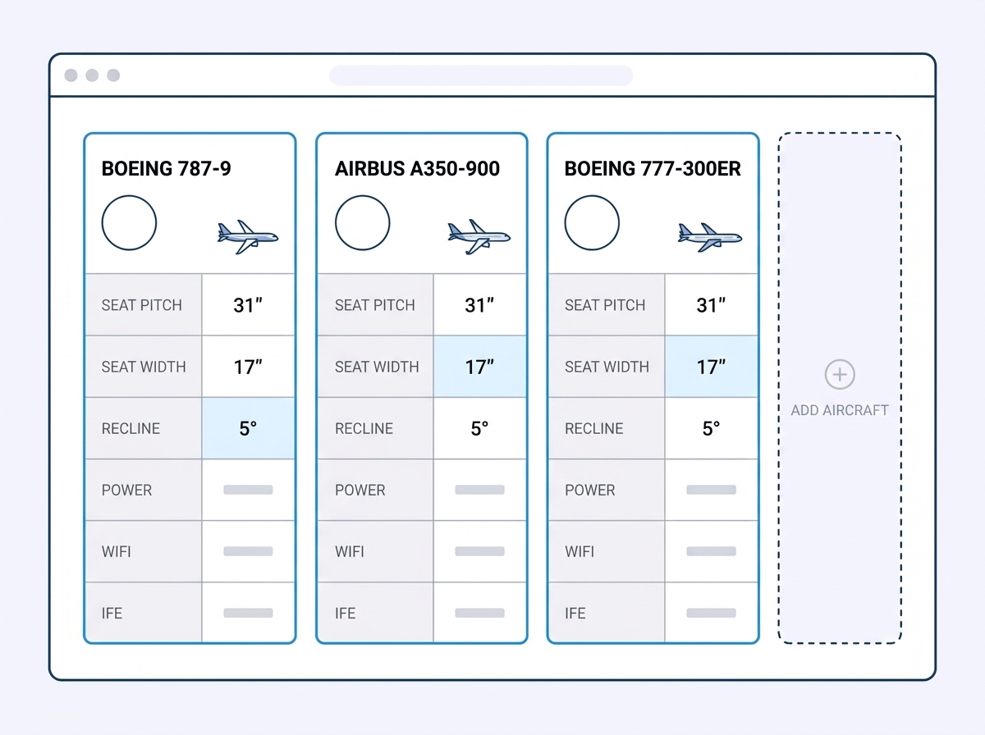
Task: Click IFE label in Airbus A350-900 card
Action: [x=346, y=613]
